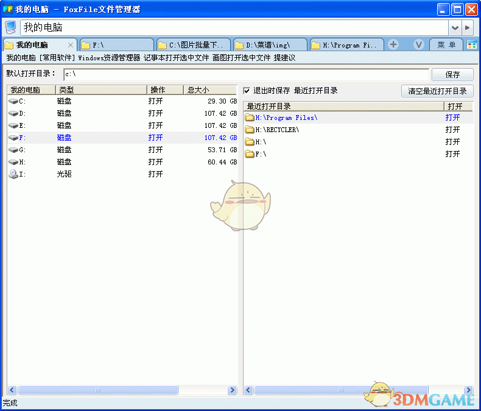Click 打开 for the I: 光驱
This screenshot has height=411, width=481.
click(155, 174)
